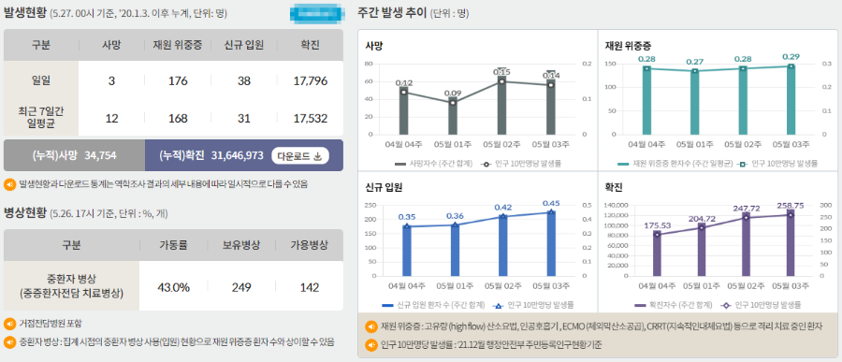Click the 249 보유병상 value
This screenshot has width=842, height=362.
[x=241, y=287]
